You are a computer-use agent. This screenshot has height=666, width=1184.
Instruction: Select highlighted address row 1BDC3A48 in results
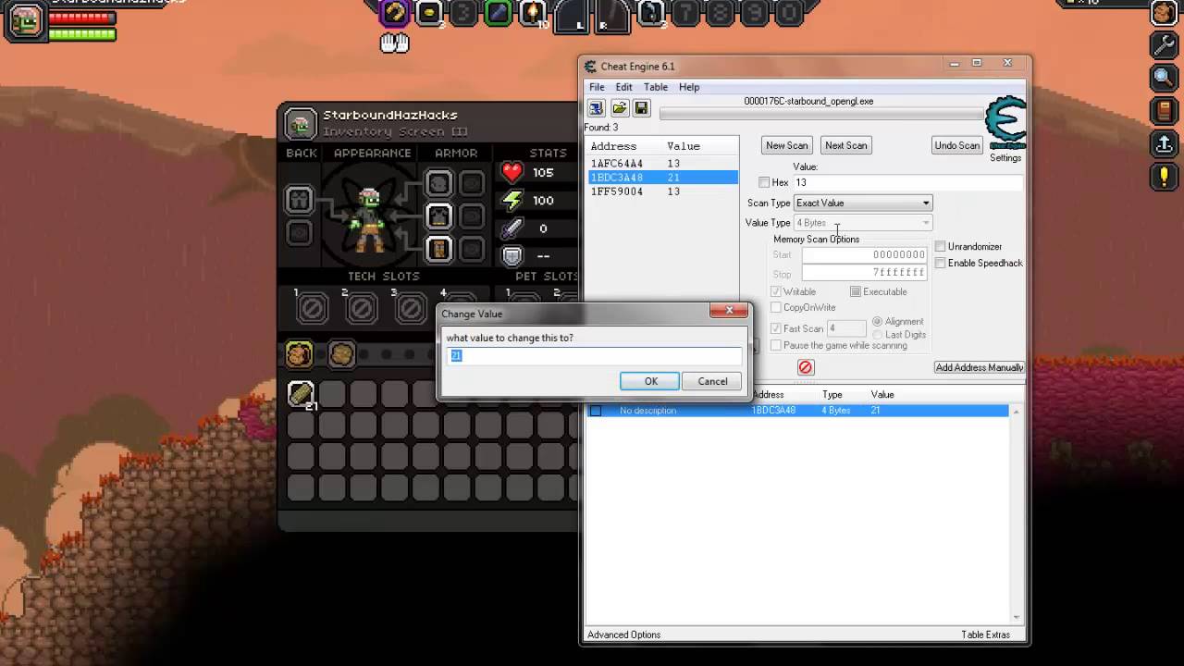662,178
